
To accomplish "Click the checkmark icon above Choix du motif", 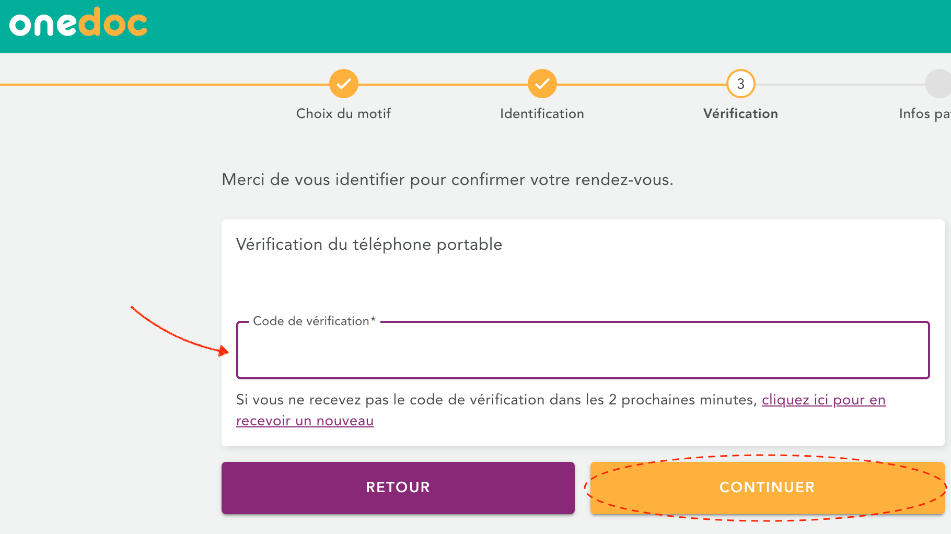I will (343, 84).
